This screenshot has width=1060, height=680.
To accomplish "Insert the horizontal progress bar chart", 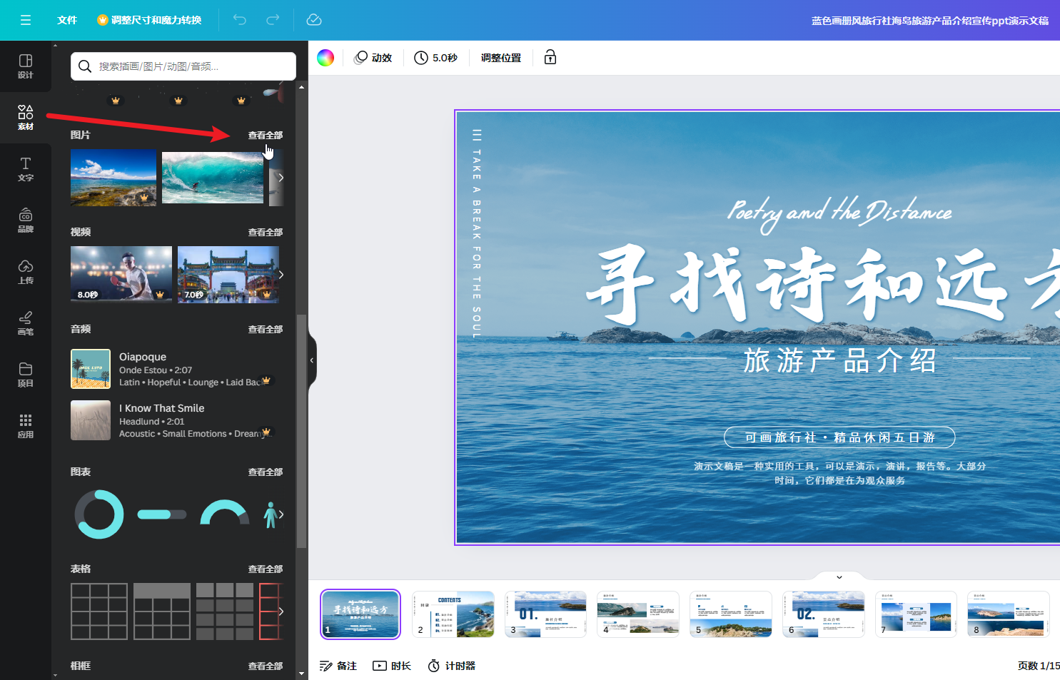I will 162,514.
